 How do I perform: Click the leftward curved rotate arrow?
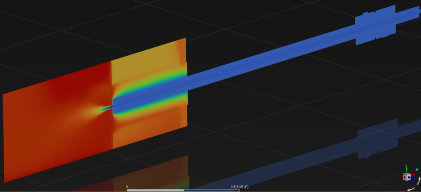tap(411, 189)
